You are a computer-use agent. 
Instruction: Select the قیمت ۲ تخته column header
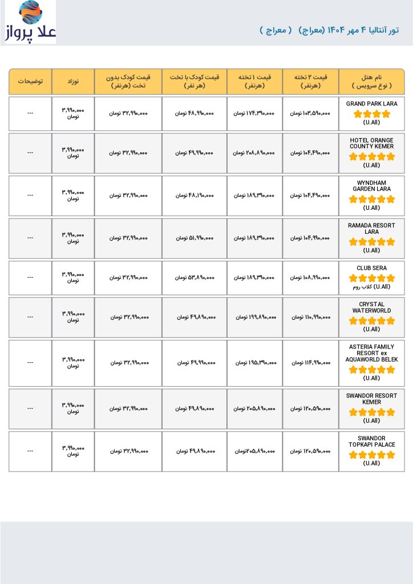[310, 81]
